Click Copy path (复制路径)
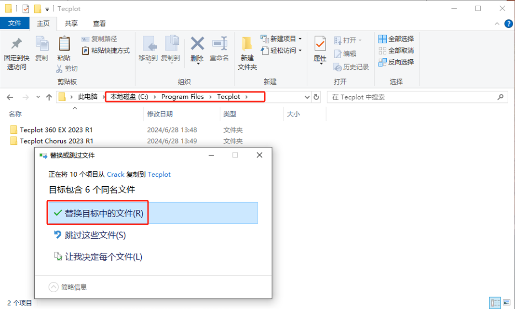Image resolution: width=515 pixels, height=309 pixels. click(99, 39)
